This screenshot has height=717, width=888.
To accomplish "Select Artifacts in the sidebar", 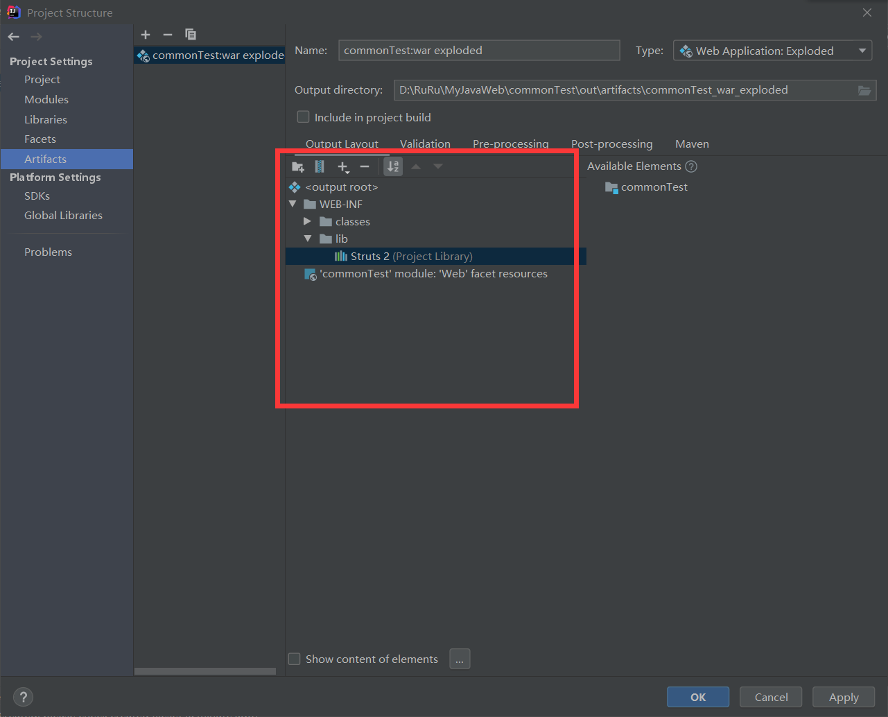I will (67, 159).
